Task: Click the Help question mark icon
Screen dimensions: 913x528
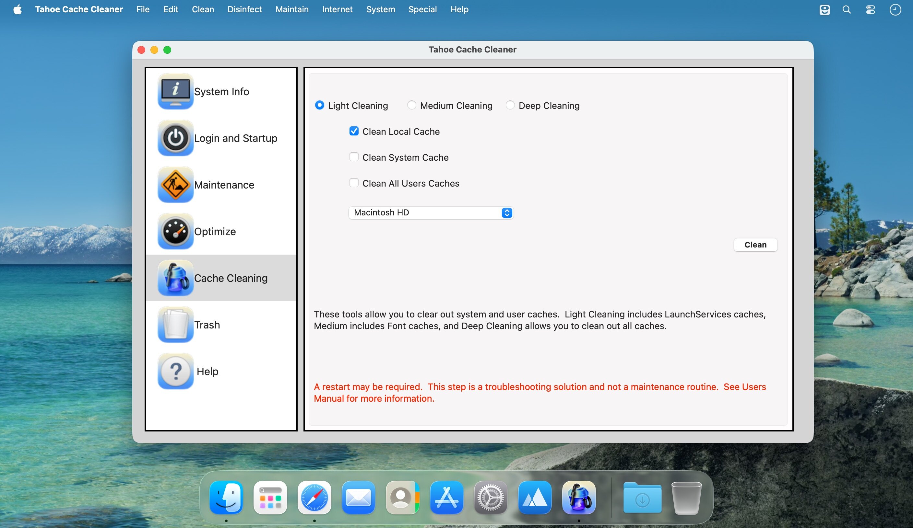Action: click(x=175, y=371)
